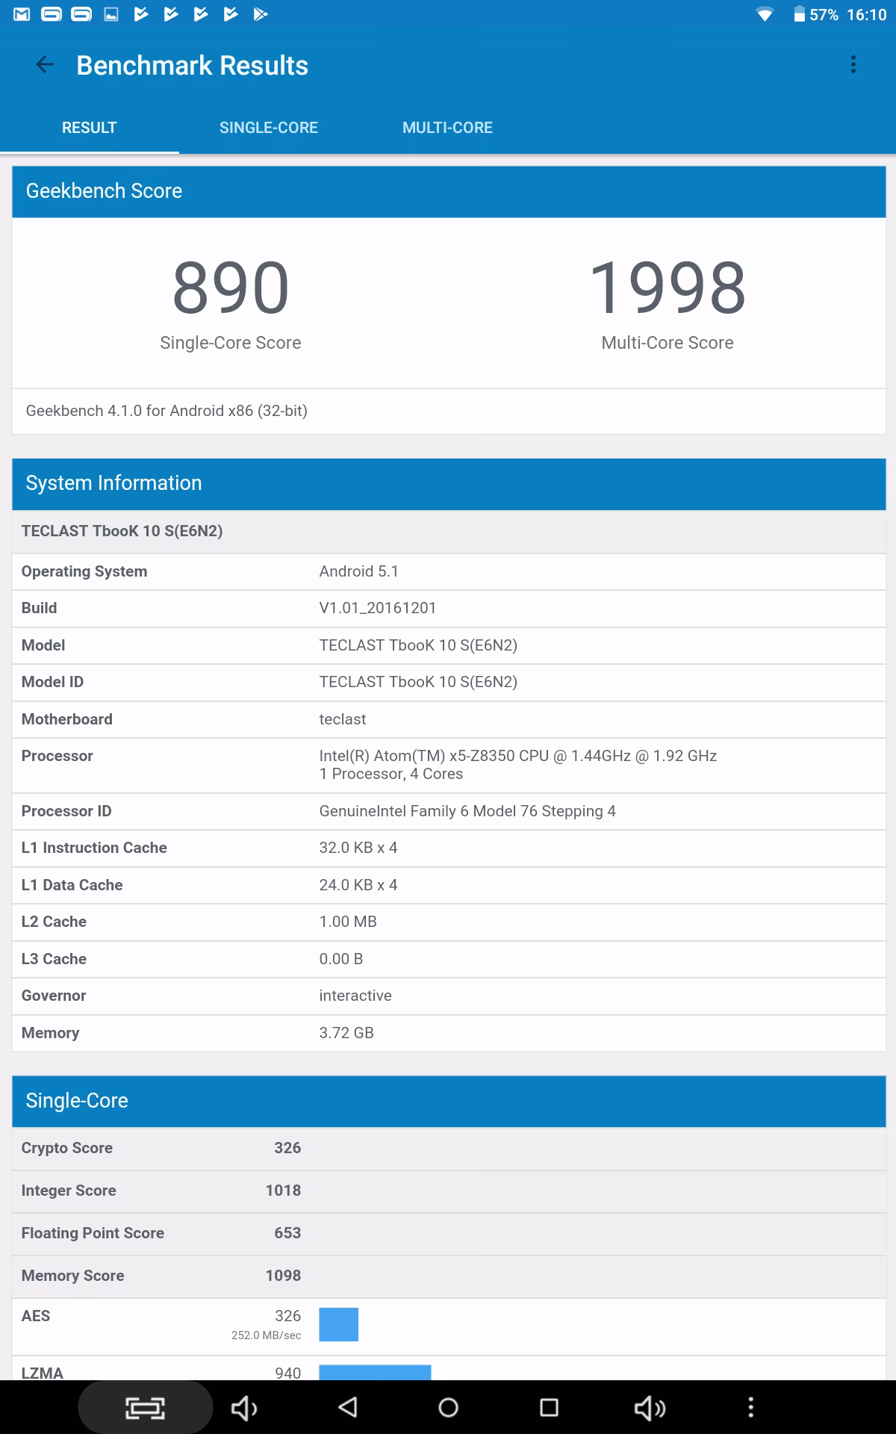The image size is (896, 1434).
Task: Tap the GenuineIntel Family 6 Processor ID
Action: point(467,811)
